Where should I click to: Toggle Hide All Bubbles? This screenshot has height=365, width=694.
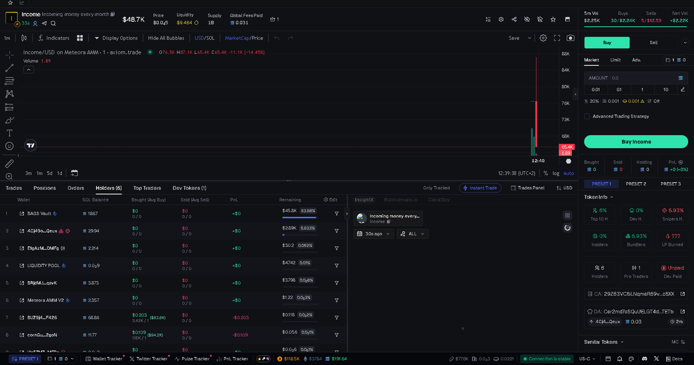point(166,38)
